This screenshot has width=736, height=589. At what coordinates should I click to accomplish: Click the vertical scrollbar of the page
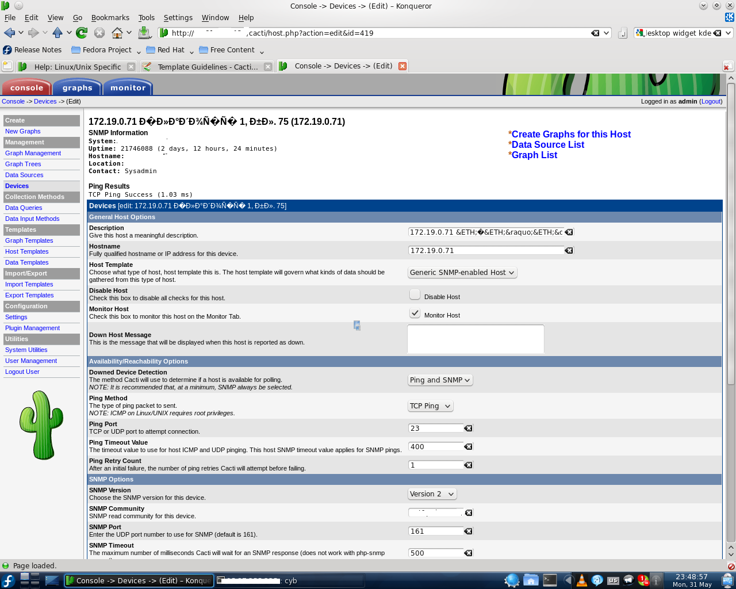tap(731, 233)
